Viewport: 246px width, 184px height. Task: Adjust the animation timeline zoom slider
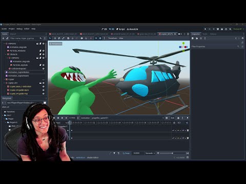pyautogui.click(x=172, y=153)
